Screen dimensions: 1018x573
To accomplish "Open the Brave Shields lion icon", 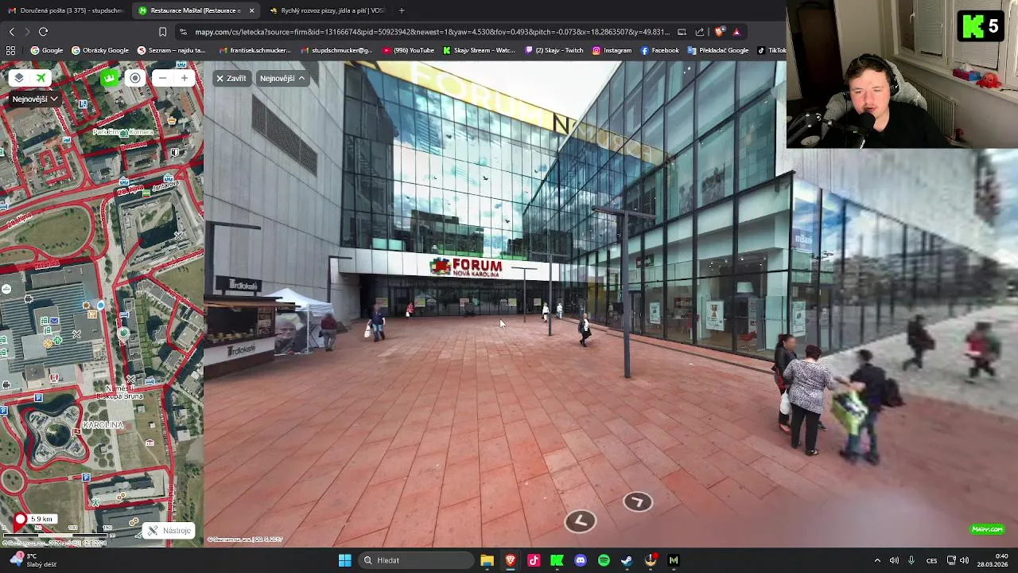I will click(720, 32).
